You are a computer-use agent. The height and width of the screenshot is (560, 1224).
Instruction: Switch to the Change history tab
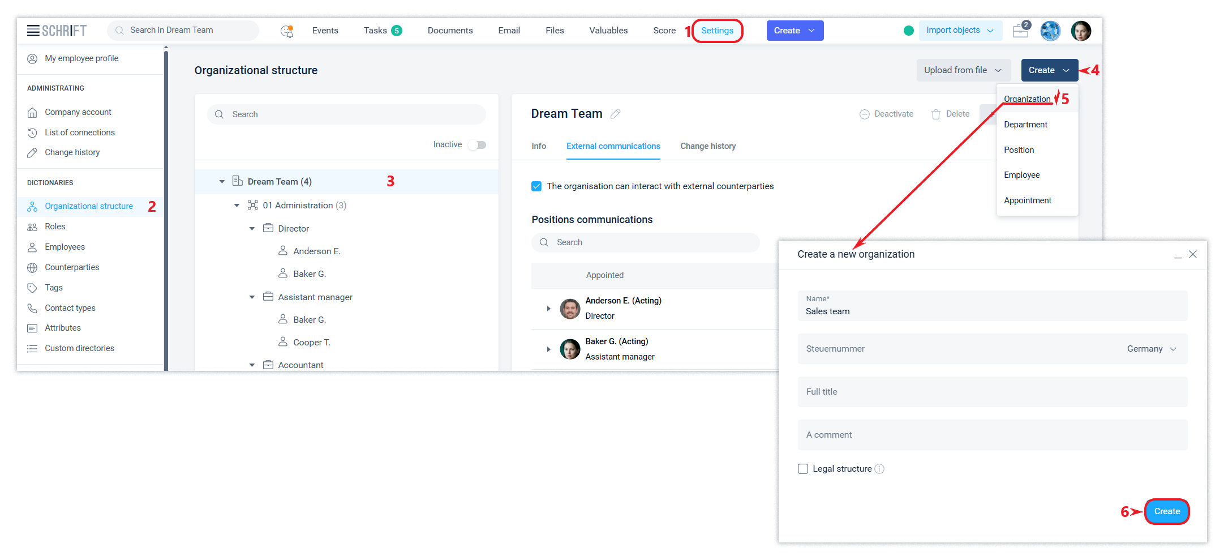pyautogui.click(x=708, y=146)
